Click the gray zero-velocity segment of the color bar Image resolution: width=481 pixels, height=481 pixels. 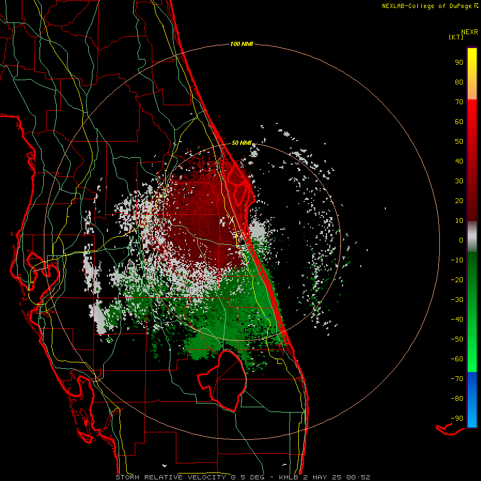472,237
